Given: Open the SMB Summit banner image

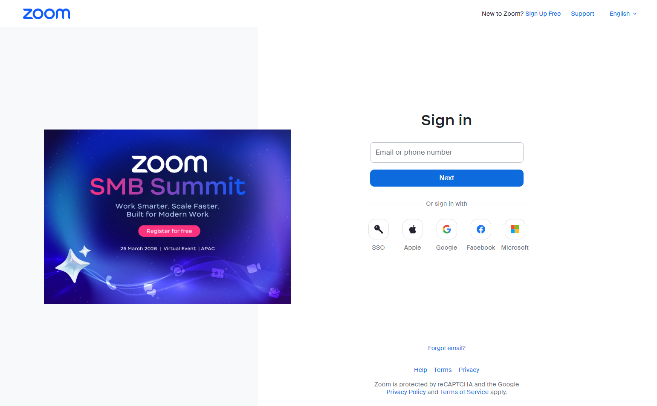Looking at the screenshot, I should [167, 216].
